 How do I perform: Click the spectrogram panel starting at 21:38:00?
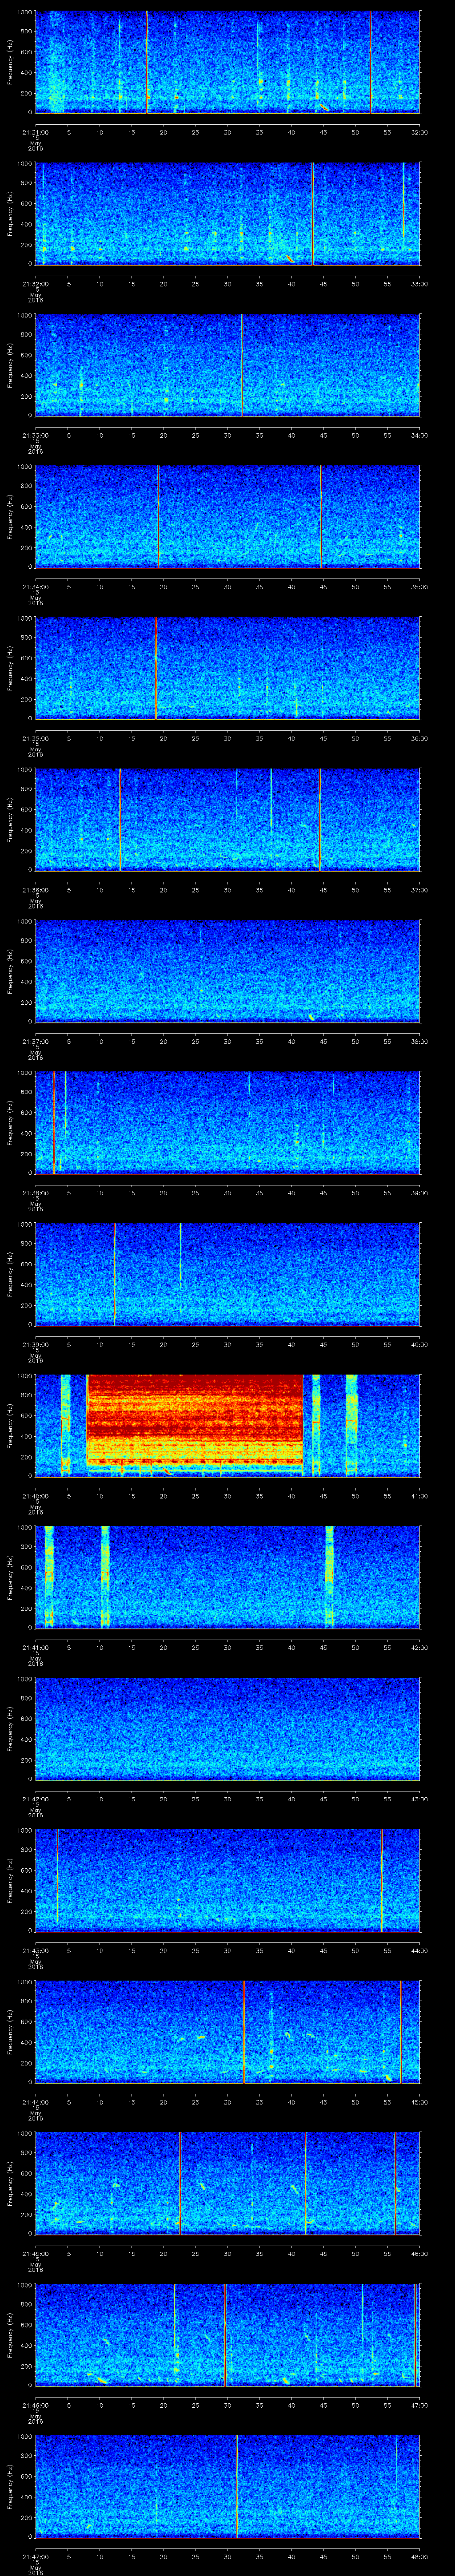(x=227, y=1122)
